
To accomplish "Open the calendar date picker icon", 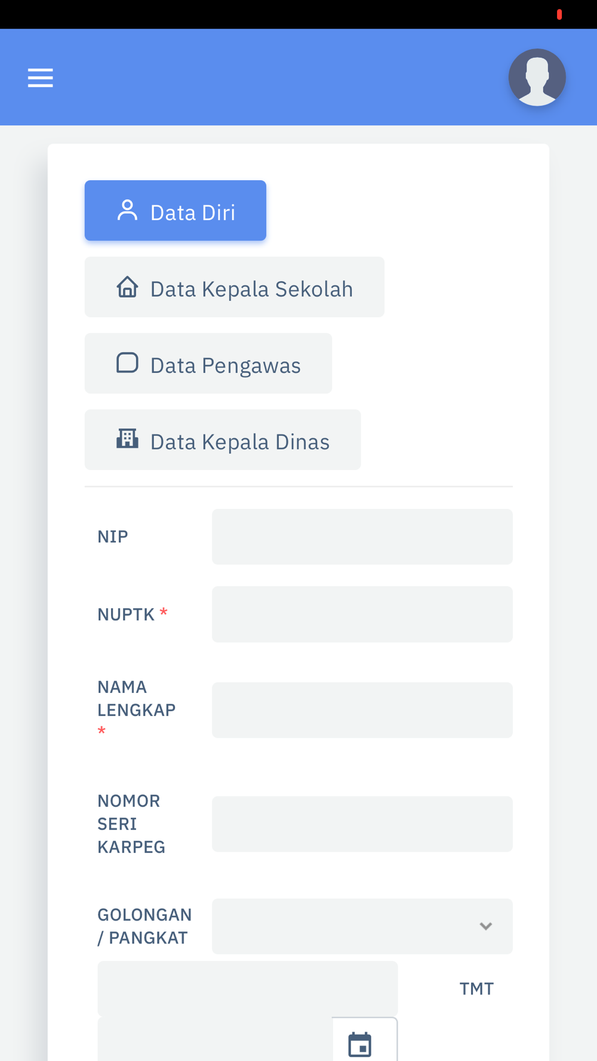I will click(360, 1044).
